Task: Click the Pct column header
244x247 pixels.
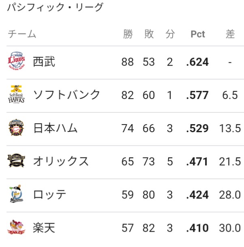Action: tap(198, 34)
